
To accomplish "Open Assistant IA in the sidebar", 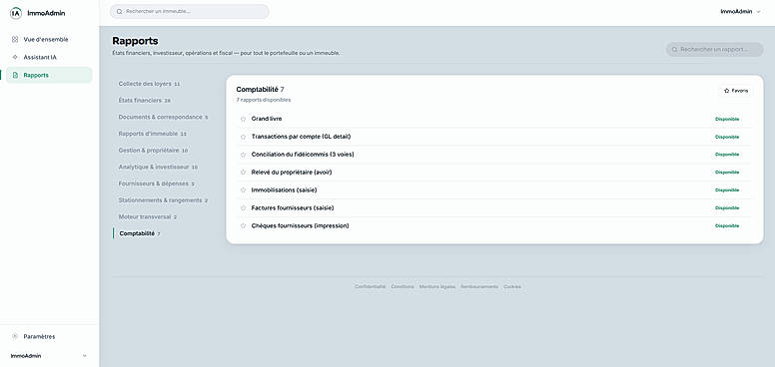I will tap(49, 57).
